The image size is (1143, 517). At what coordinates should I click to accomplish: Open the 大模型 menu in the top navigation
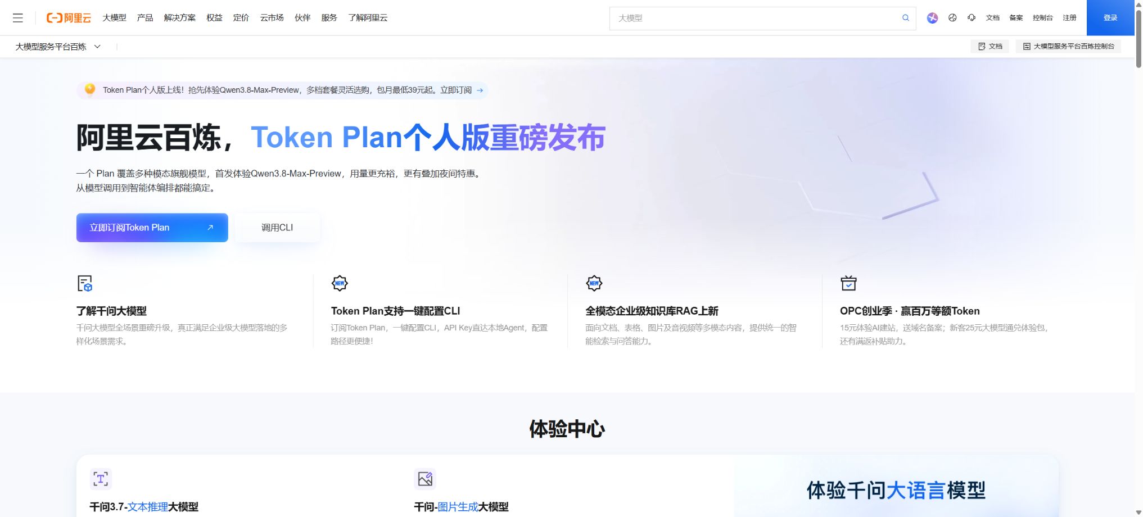[x=114, y=18]
